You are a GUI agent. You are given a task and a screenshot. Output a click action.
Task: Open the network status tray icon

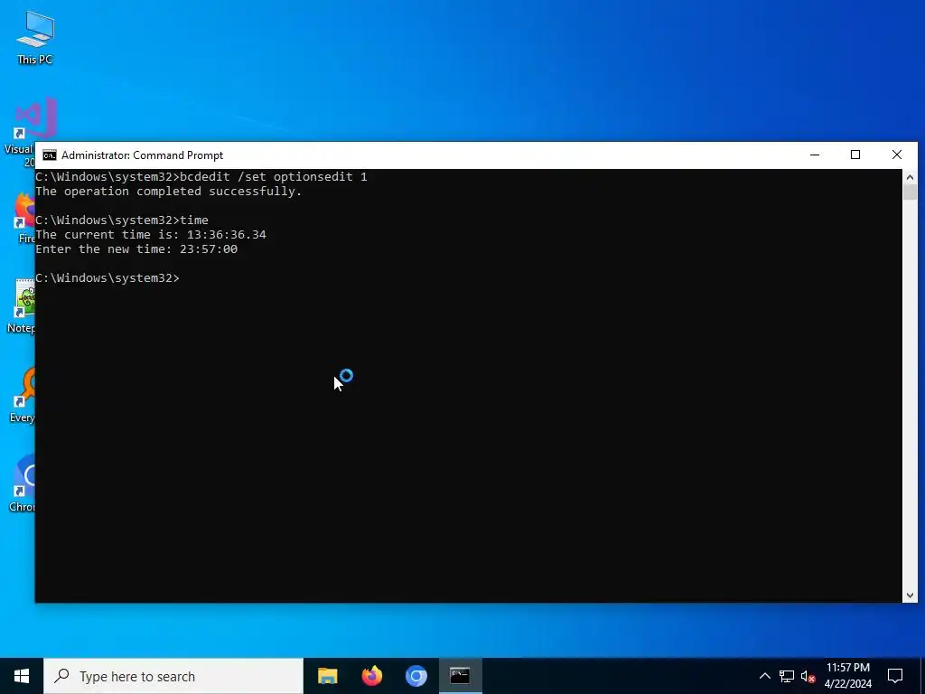[787, 676]
